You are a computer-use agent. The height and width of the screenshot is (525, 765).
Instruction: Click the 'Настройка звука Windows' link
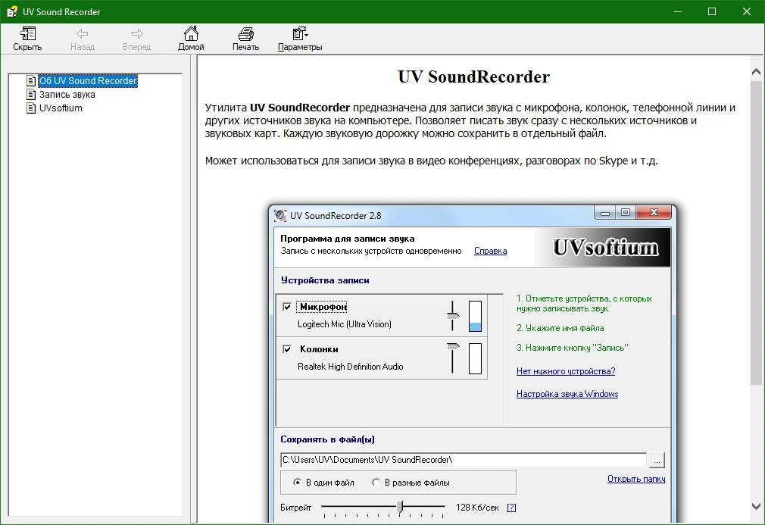567,394
